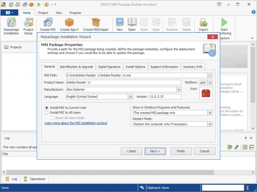
Task: Click the Product Name field
Action: coord(124,82)
